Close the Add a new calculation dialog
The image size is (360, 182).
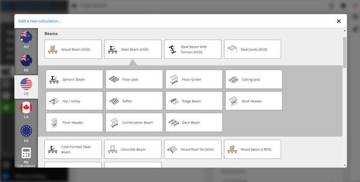(339, 21)
